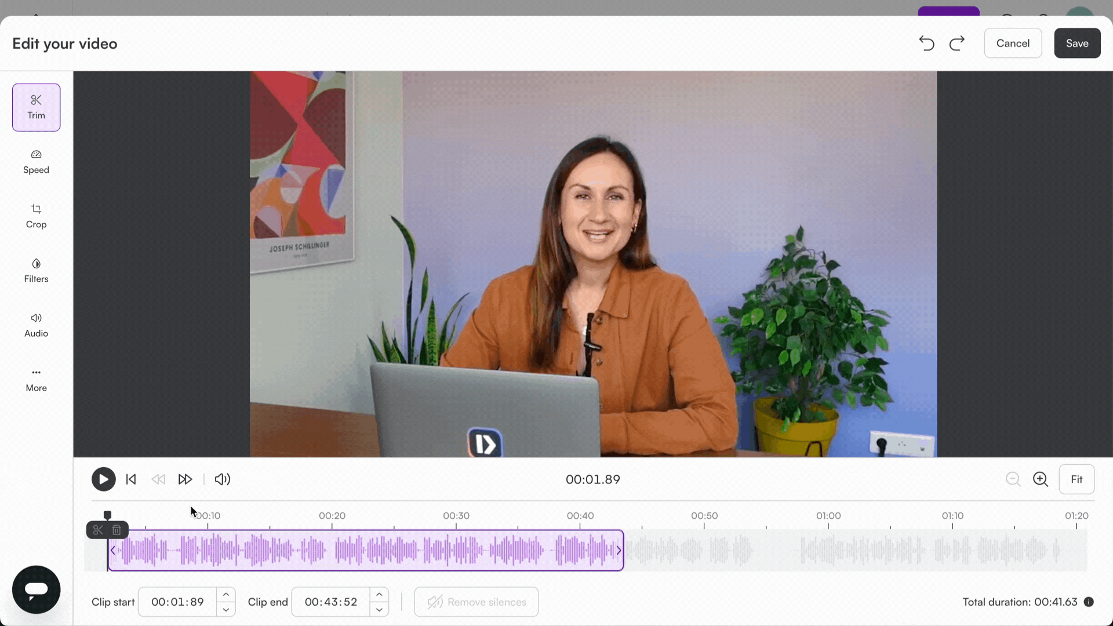Image resolution: width=1113 pixels, height=626 pixels.
Task: Mute audio with the speaker icon
Action: point(222,479)
